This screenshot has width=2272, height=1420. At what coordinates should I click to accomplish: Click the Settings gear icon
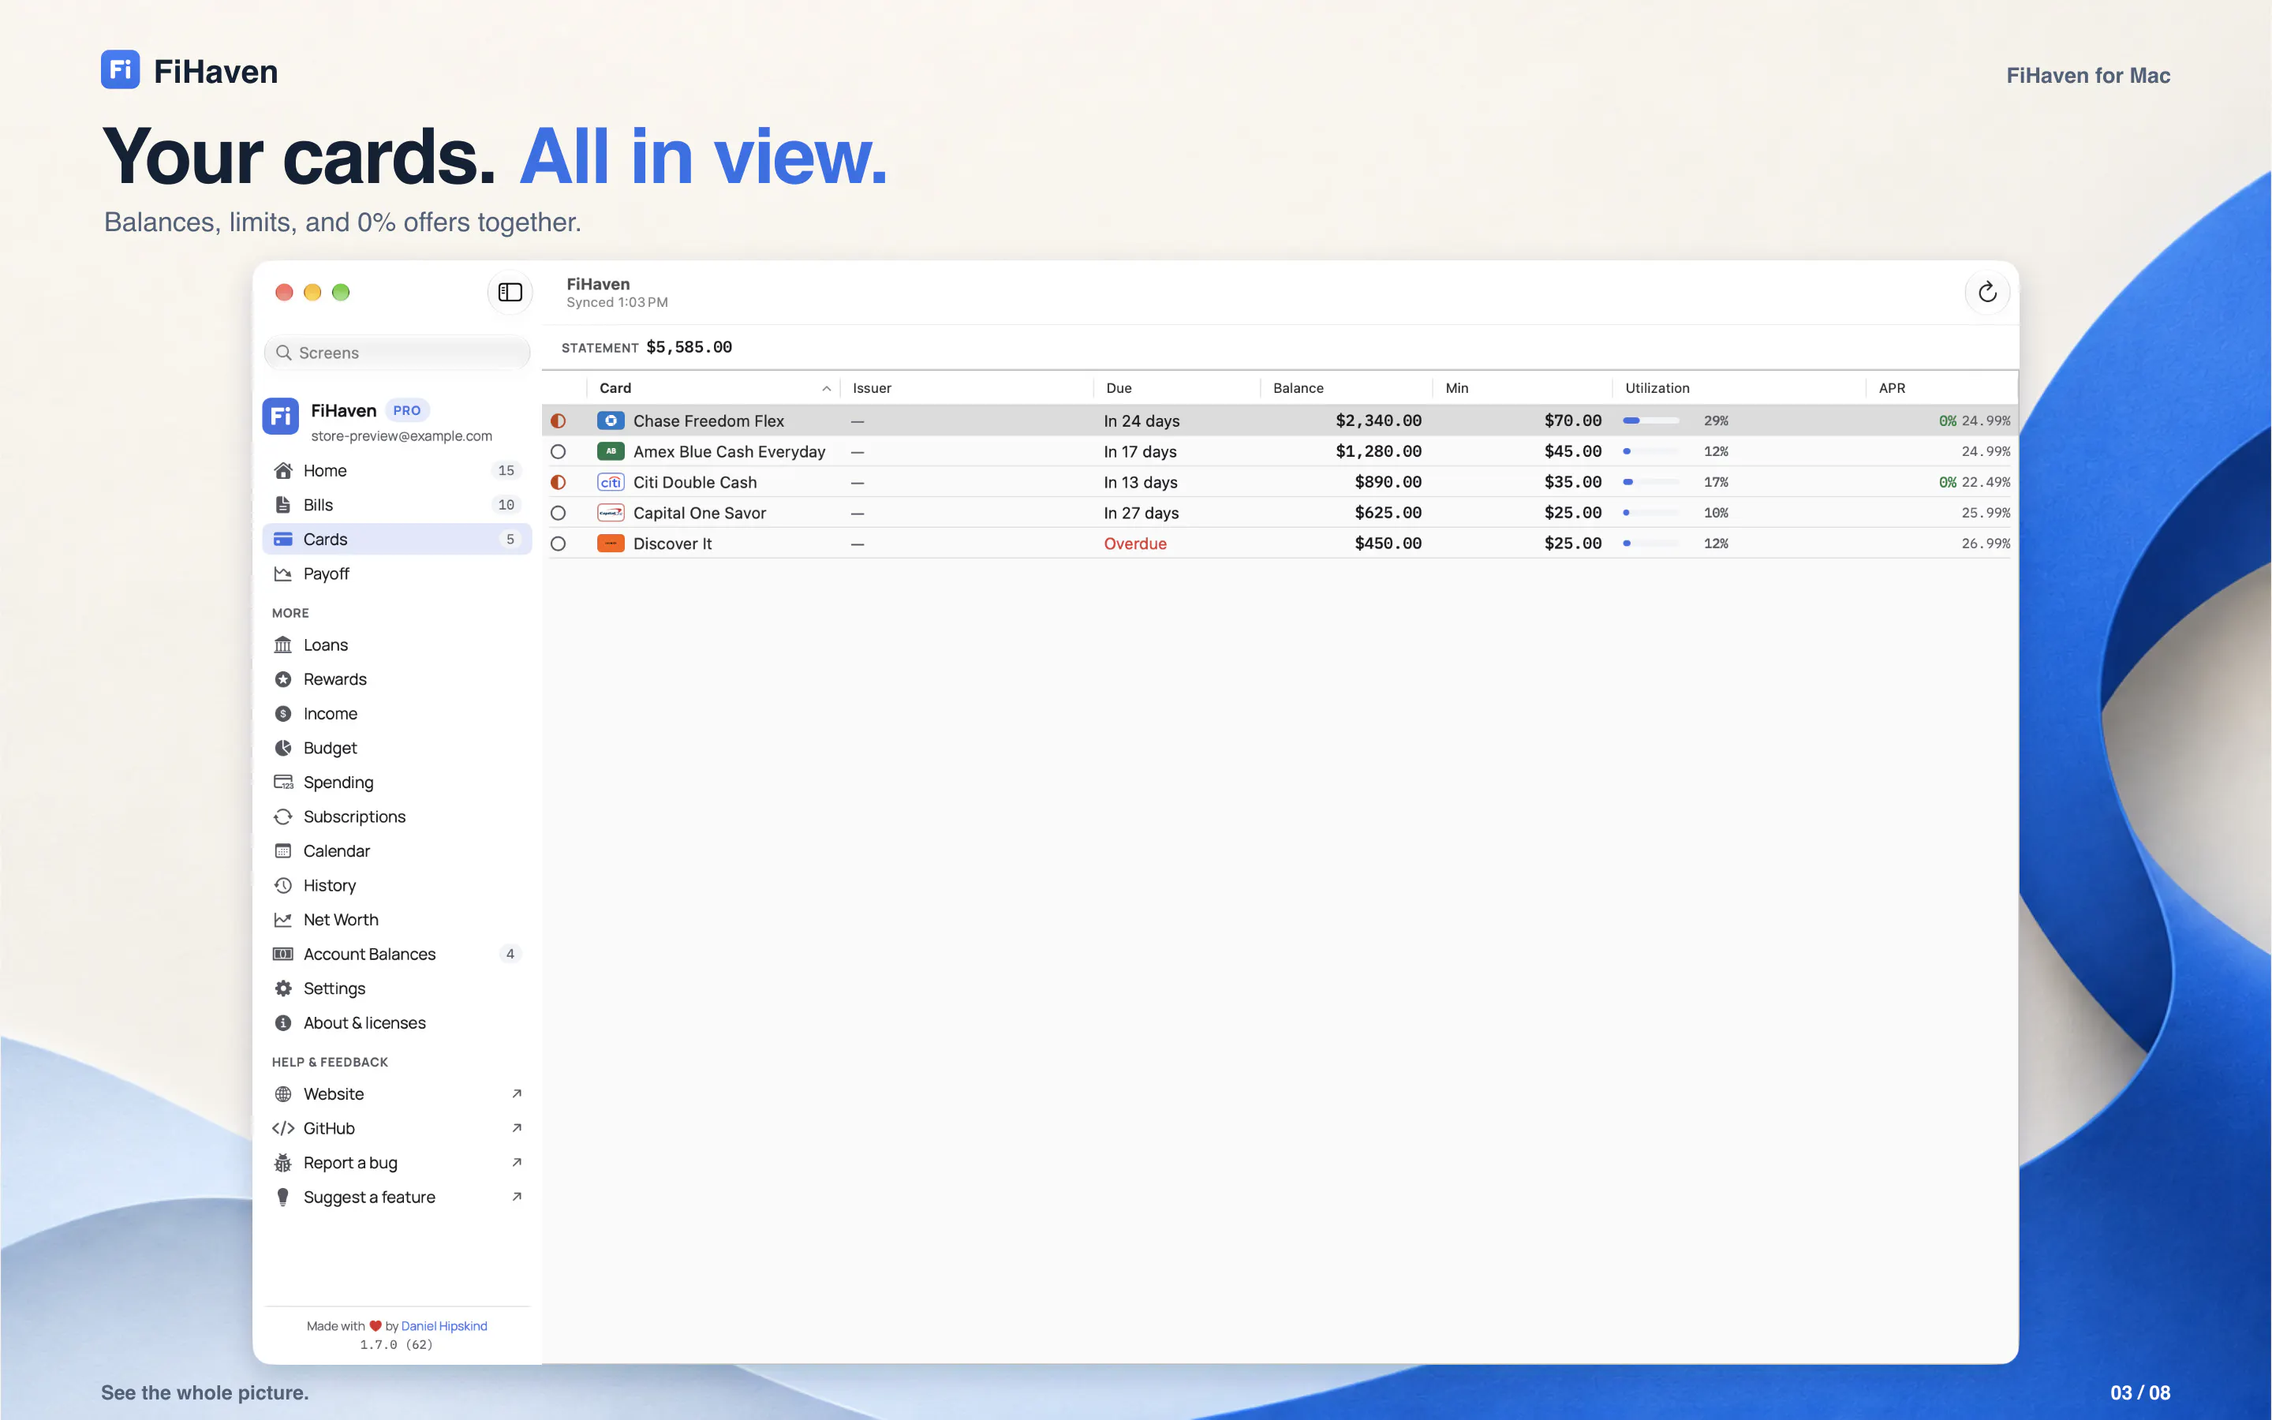coord(282,988)
